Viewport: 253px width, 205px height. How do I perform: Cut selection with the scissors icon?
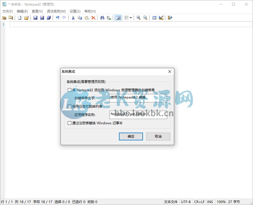coord(73,18)
